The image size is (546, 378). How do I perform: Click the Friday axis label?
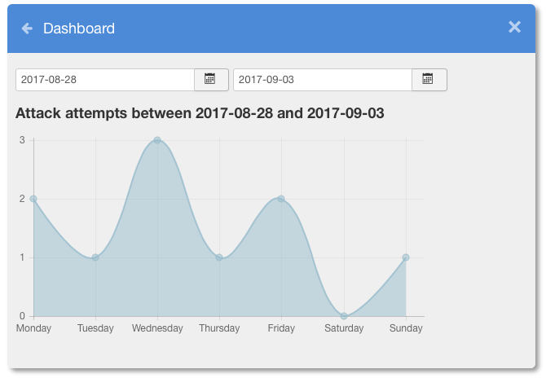281,328
